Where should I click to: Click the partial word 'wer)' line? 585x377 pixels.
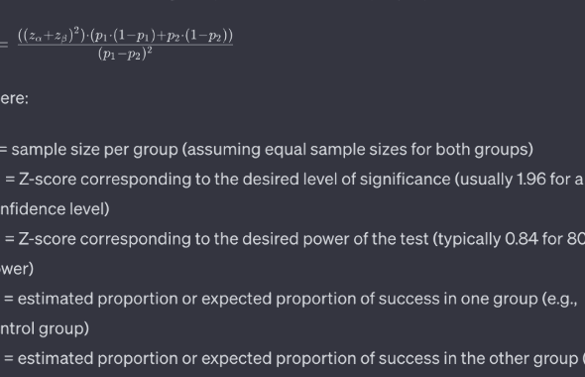tap(17, 269)
